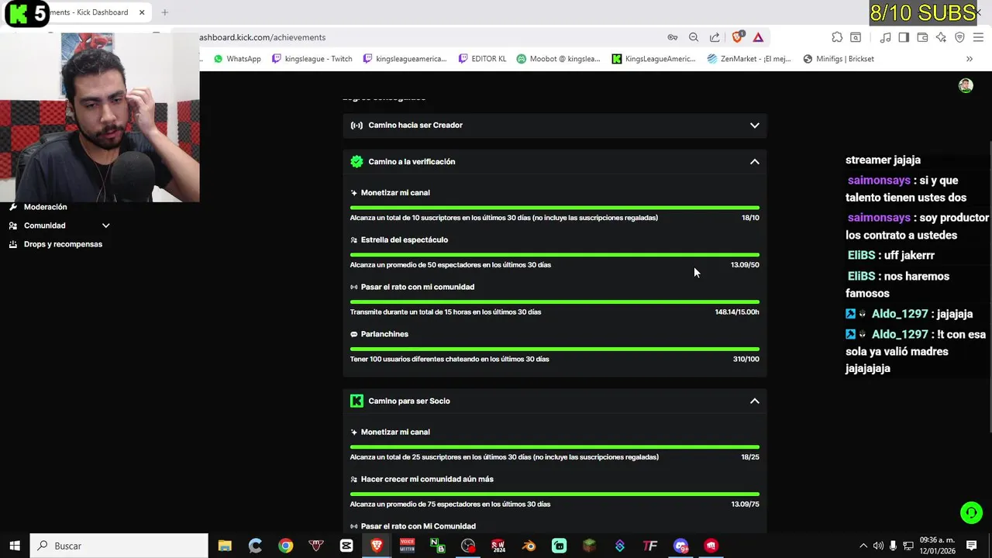Show hidden system tray icons

coord(863,546)
